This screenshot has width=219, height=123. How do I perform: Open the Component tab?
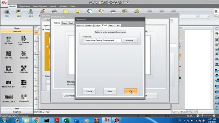coord(192,112)
